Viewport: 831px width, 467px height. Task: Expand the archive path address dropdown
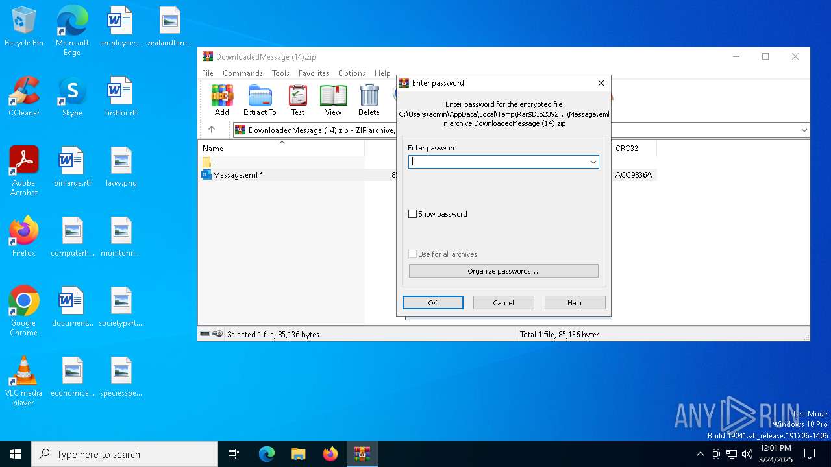[804, 130]
